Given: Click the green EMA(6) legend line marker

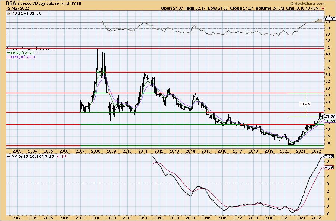Looking at the screenshot, I should point(9,53).
